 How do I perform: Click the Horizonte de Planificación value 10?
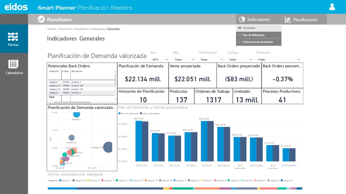pyautogui.click(x=143, y=100)
